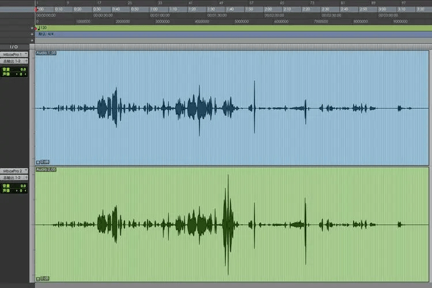Select the 120 bpm tempo marker
This screenshot has height=288, width=432.
(42, 28)
